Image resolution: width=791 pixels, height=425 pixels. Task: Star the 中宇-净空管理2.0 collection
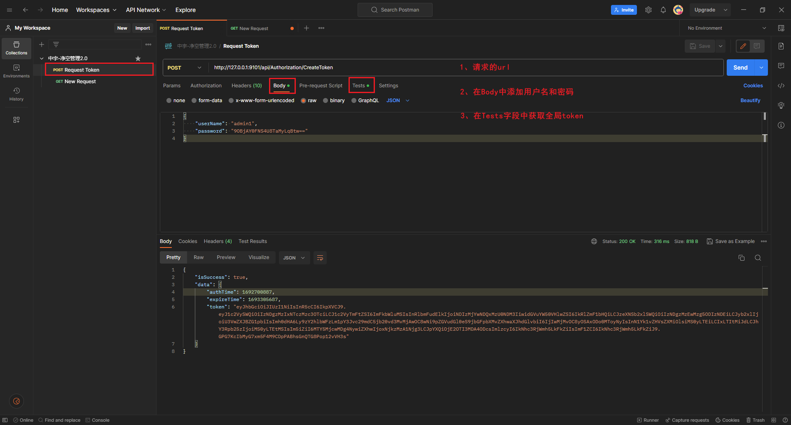[138, 58]
